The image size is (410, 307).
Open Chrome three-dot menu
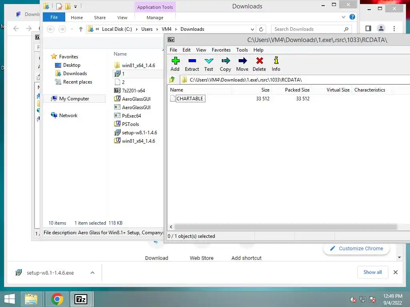pos(394,28)
